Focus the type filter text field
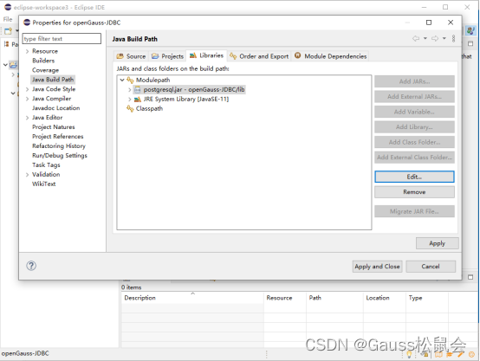Image resolution: width=480 pixels, height=361 pixels. pyautogui.click(x=62, y=39)
